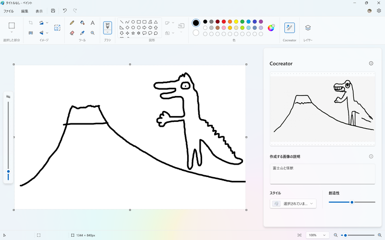This screenshot has width=385, height=240.
Task: Pick the yellow color swatch
Action: (x=236, y=22)
